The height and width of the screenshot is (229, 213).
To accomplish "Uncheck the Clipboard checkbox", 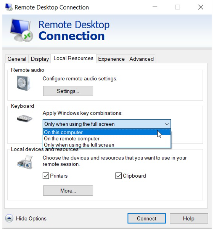I will pos(118,176).
